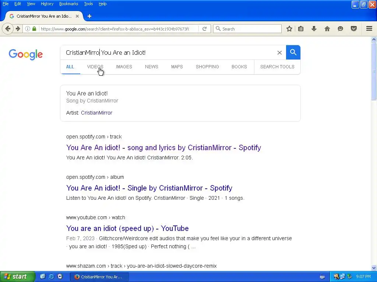Click the scrollbar down arrow
The height and width of the screenshot is (282, 377).
374,268
